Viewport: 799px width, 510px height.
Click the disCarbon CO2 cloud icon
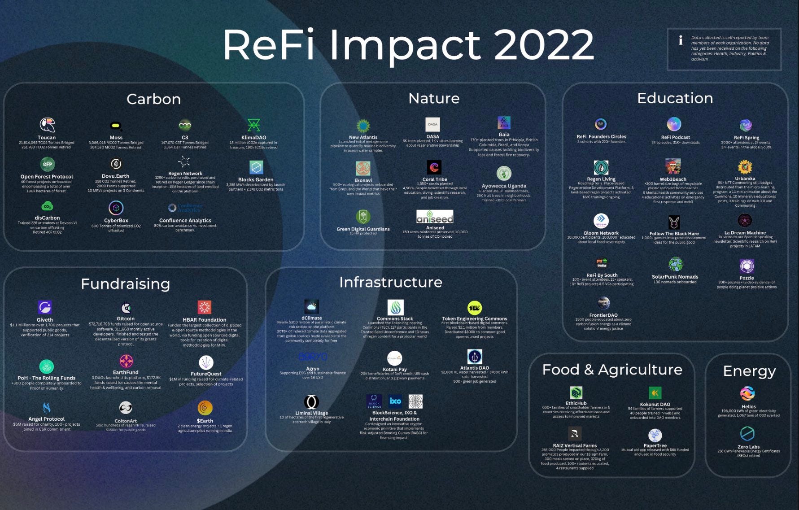coord(47,206)
